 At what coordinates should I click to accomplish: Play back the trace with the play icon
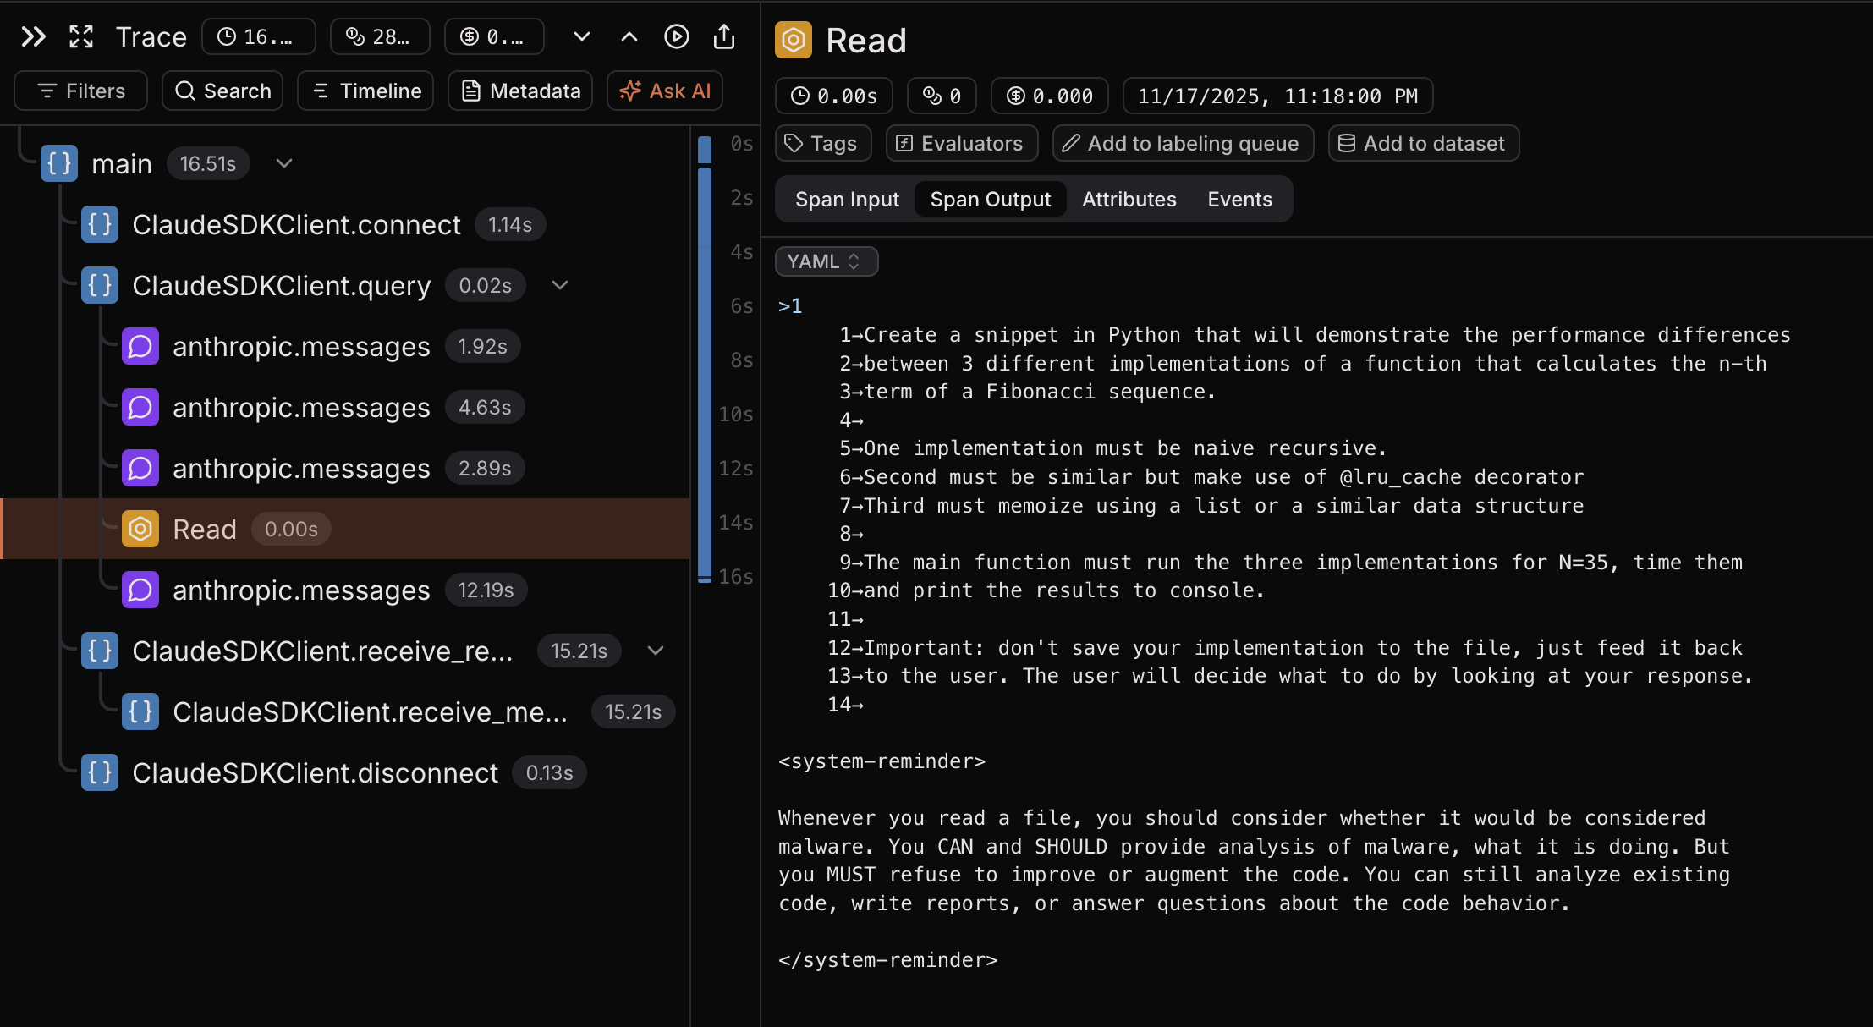click(x=676, y=36)
